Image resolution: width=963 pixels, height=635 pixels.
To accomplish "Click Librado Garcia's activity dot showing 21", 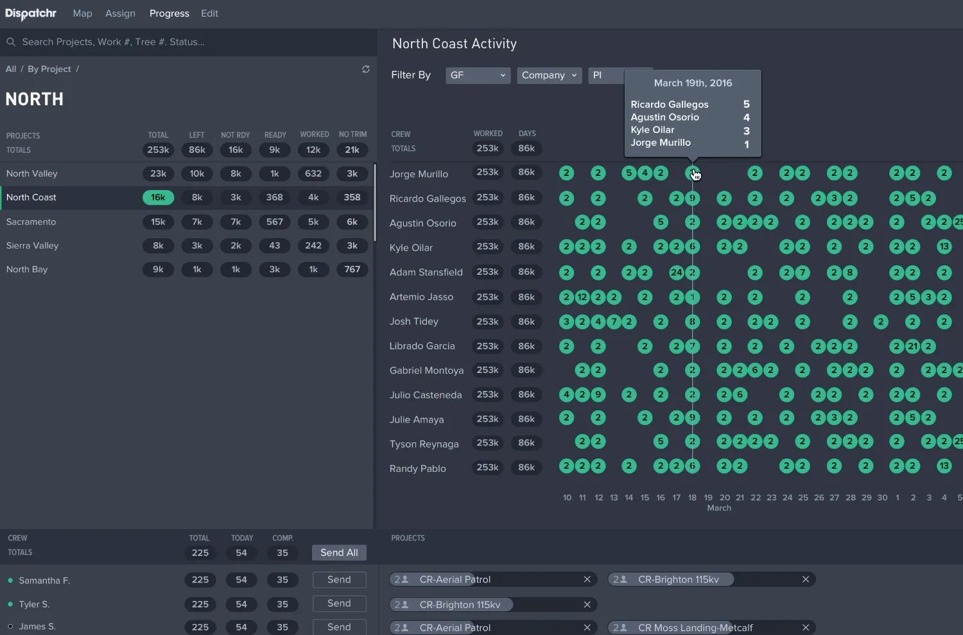I will tap(912, 346).
